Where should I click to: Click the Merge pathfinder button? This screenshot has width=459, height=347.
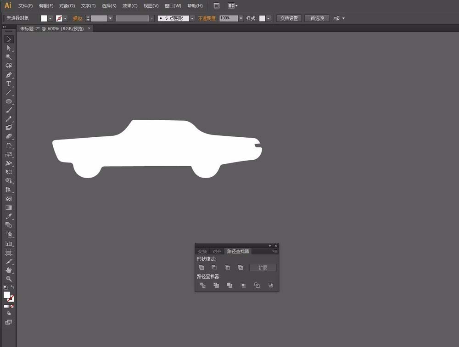point(229,285)
